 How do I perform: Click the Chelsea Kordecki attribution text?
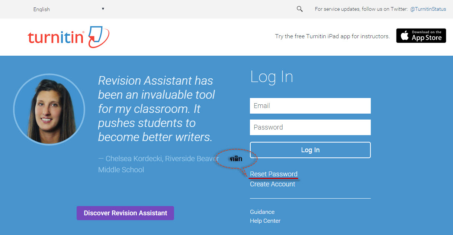(158, 164)
